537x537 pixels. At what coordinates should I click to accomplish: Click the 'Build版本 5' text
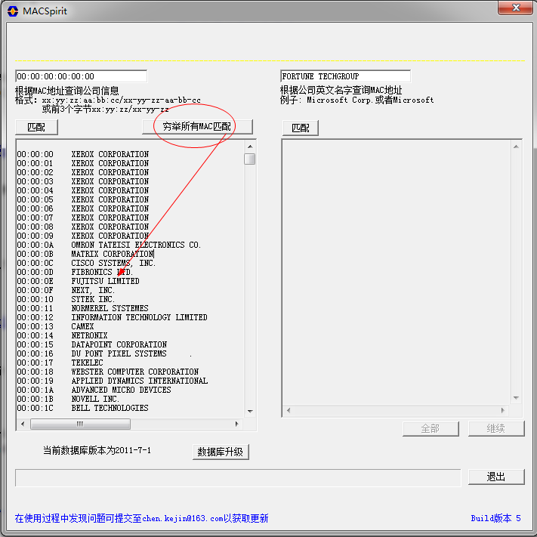click(495, 518)
